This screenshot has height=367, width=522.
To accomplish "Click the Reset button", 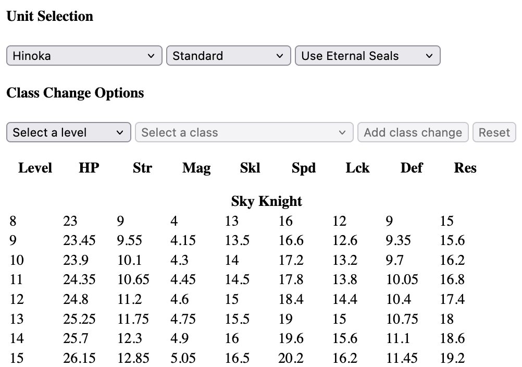I will pos(494,132).
